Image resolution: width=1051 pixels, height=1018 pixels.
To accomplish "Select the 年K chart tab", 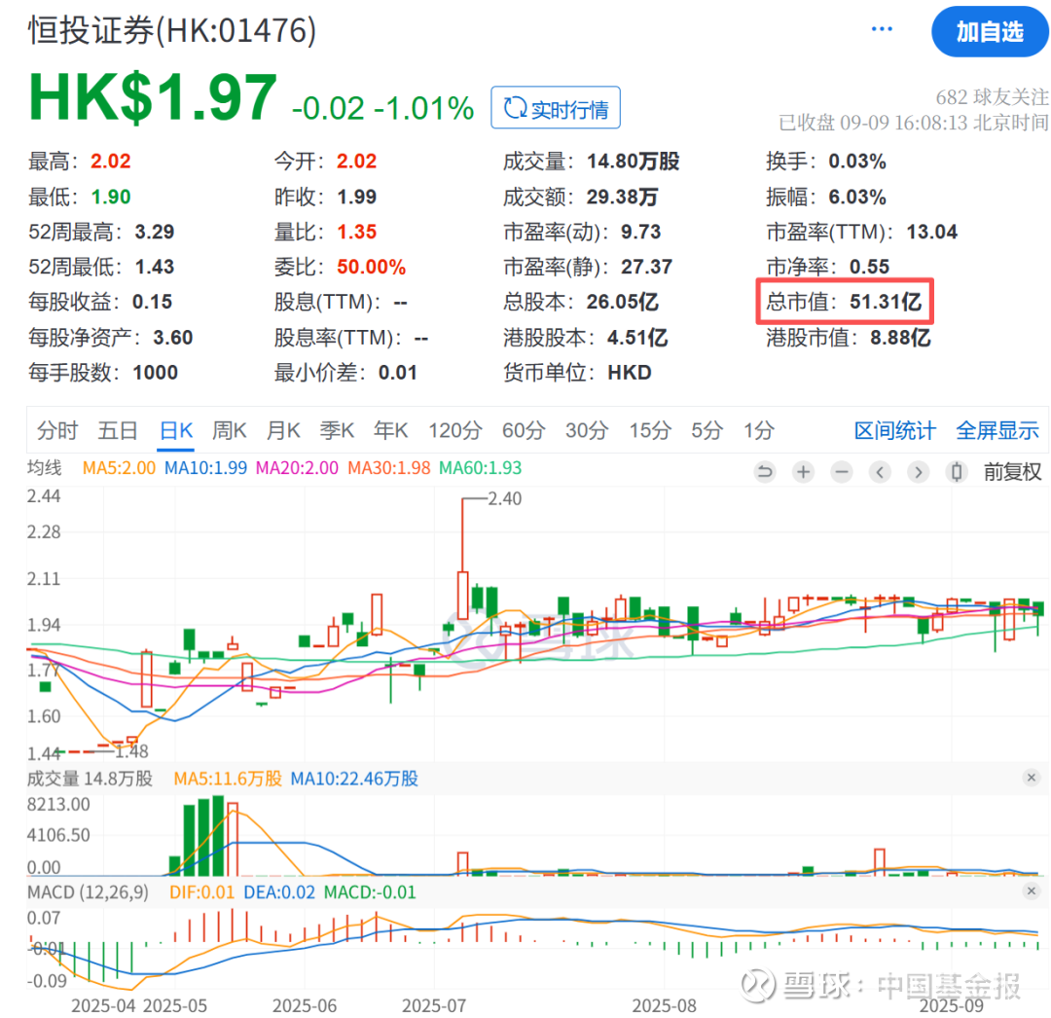I will click(391, 430).
